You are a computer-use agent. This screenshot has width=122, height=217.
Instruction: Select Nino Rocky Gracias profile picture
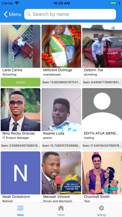[x=21, y=109]
